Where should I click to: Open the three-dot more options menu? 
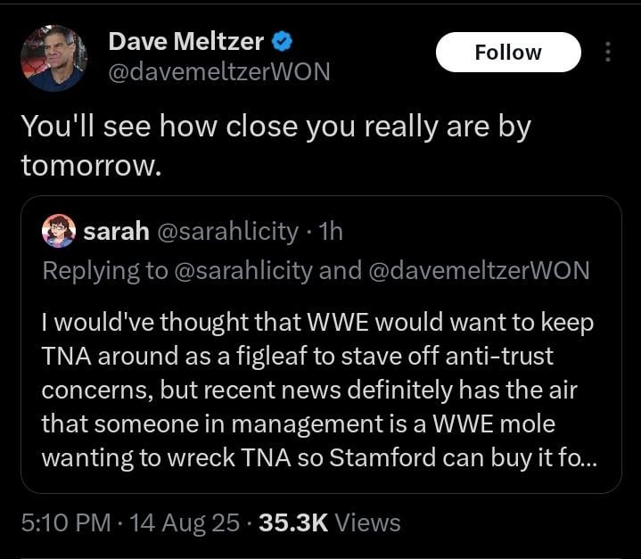(x=608, y=53)
